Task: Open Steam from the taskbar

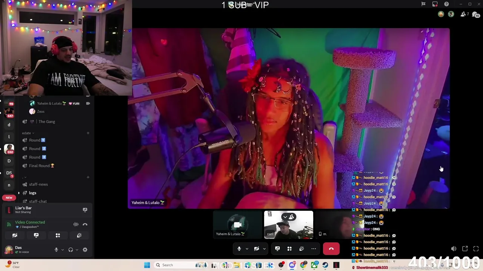Action: click(x=325, y=265)
